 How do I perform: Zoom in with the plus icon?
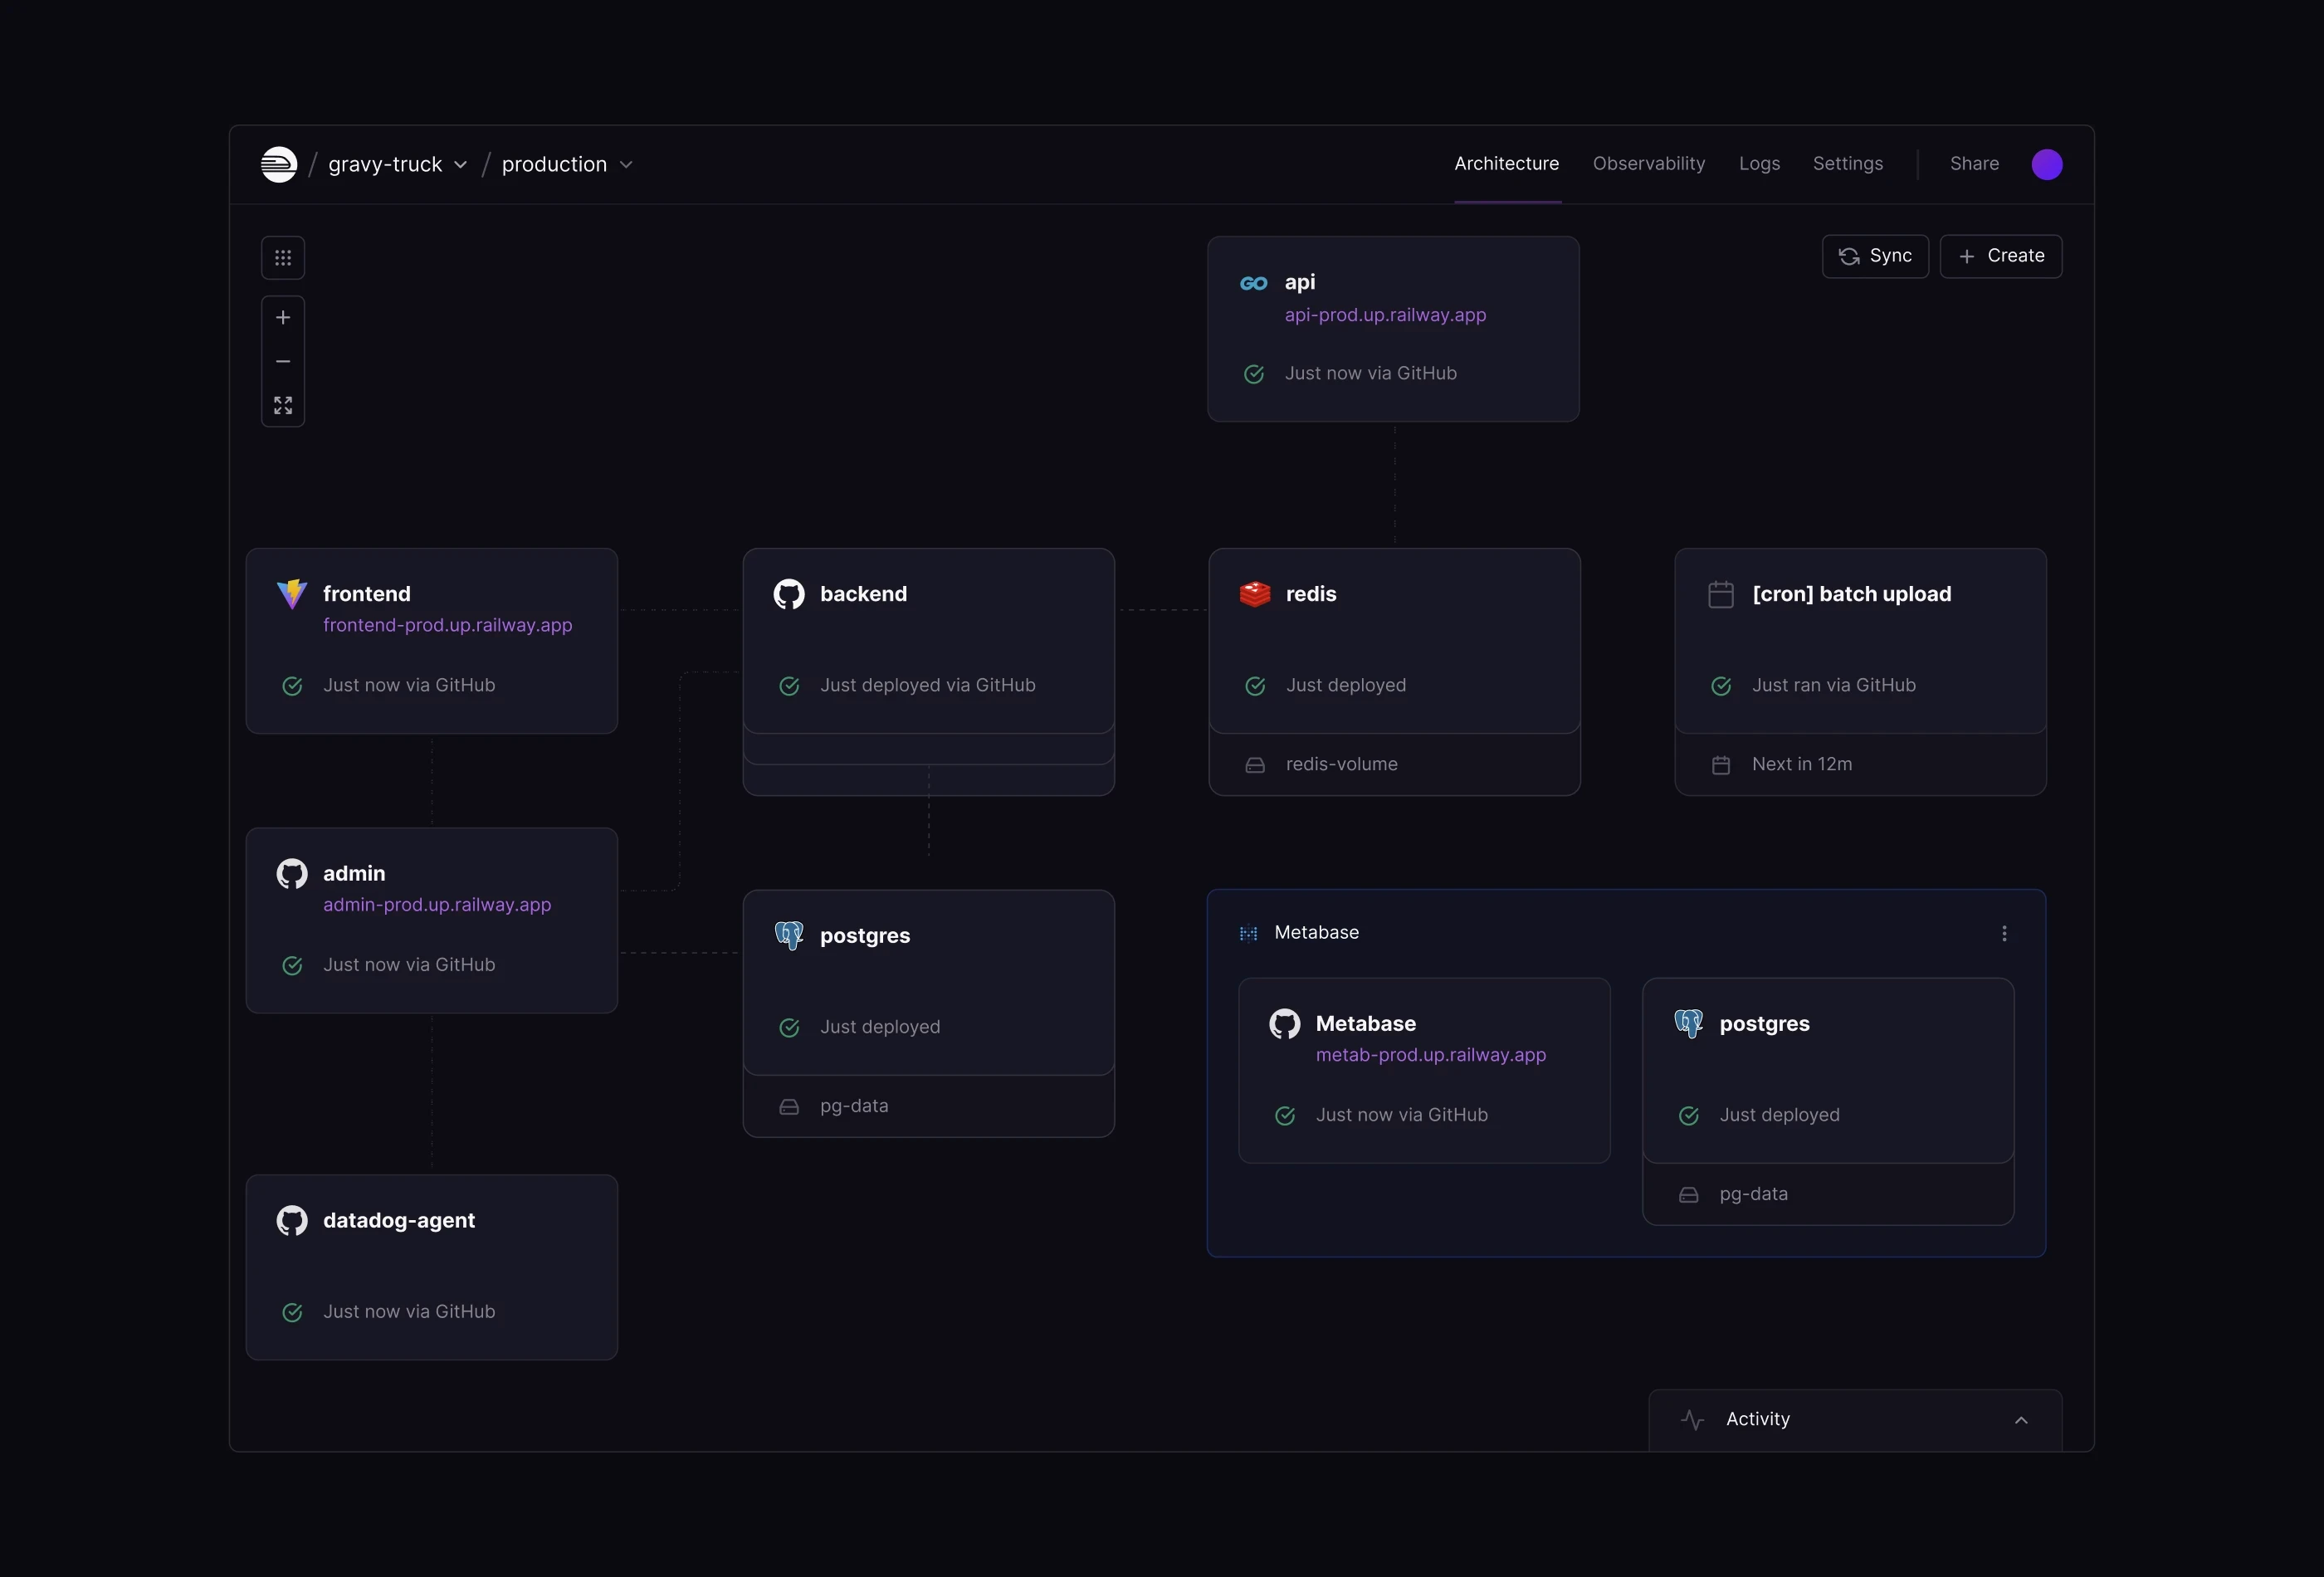[283, 317]
